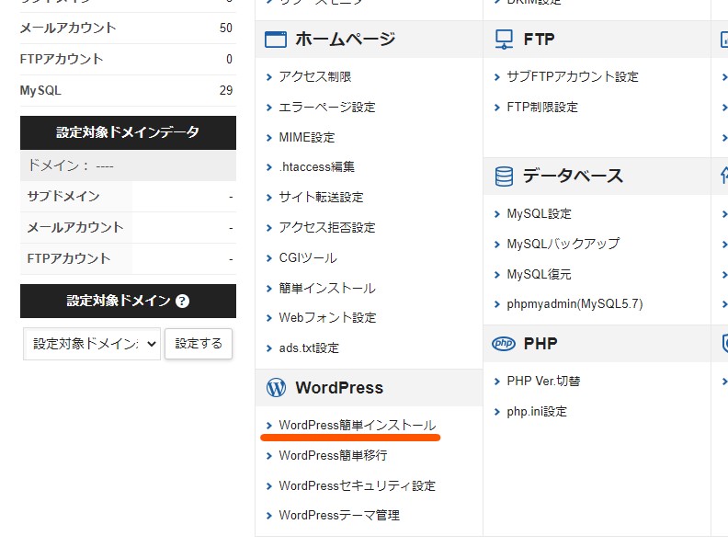Open MIME設定 link
The width and height of the screenshot is (728, 547).
(x=306, y=138)
